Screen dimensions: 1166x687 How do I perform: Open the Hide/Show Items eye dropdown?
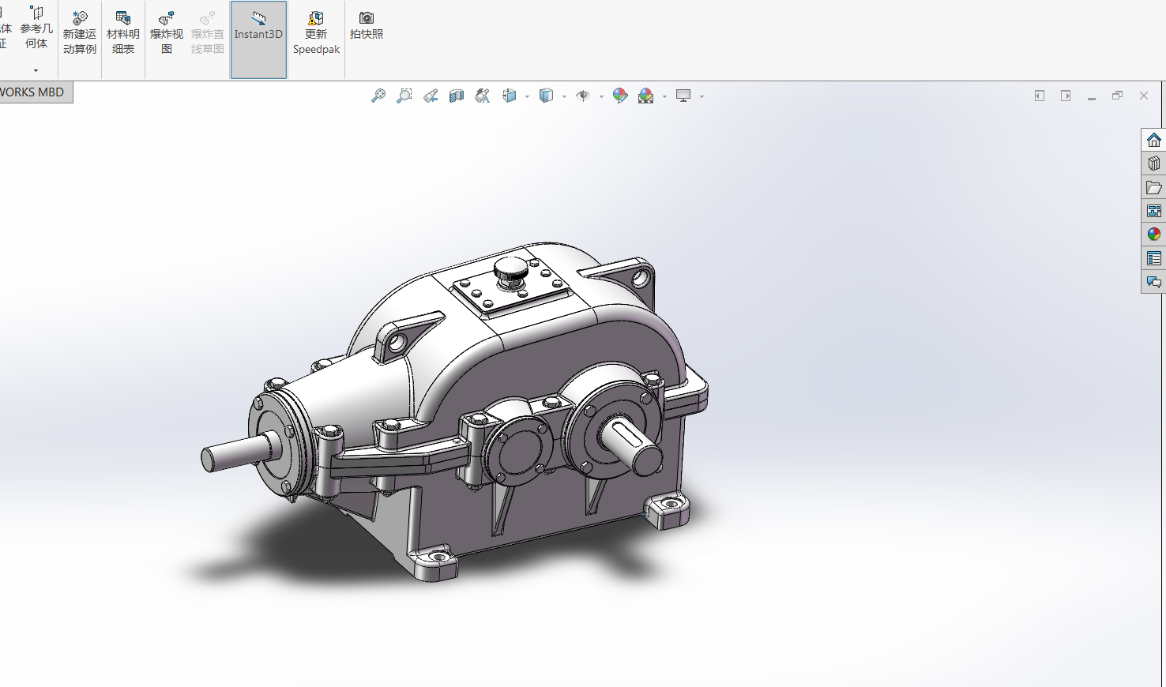pyautogui.click(x=601, y=96)
